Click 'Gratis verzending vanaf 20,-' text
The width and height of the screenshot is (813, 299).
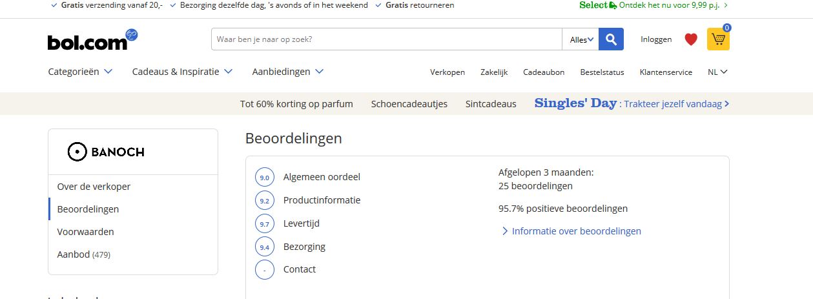coord(112,5)
